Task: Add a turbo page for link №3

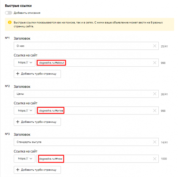Action: coord(37,170)
